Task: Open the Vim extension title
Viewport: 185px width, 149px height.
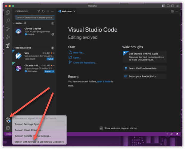Action: (x=27, y=53)
